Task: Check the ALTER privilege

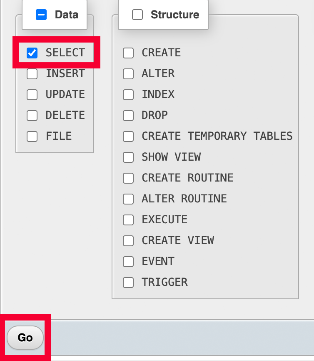Action: 128,74
